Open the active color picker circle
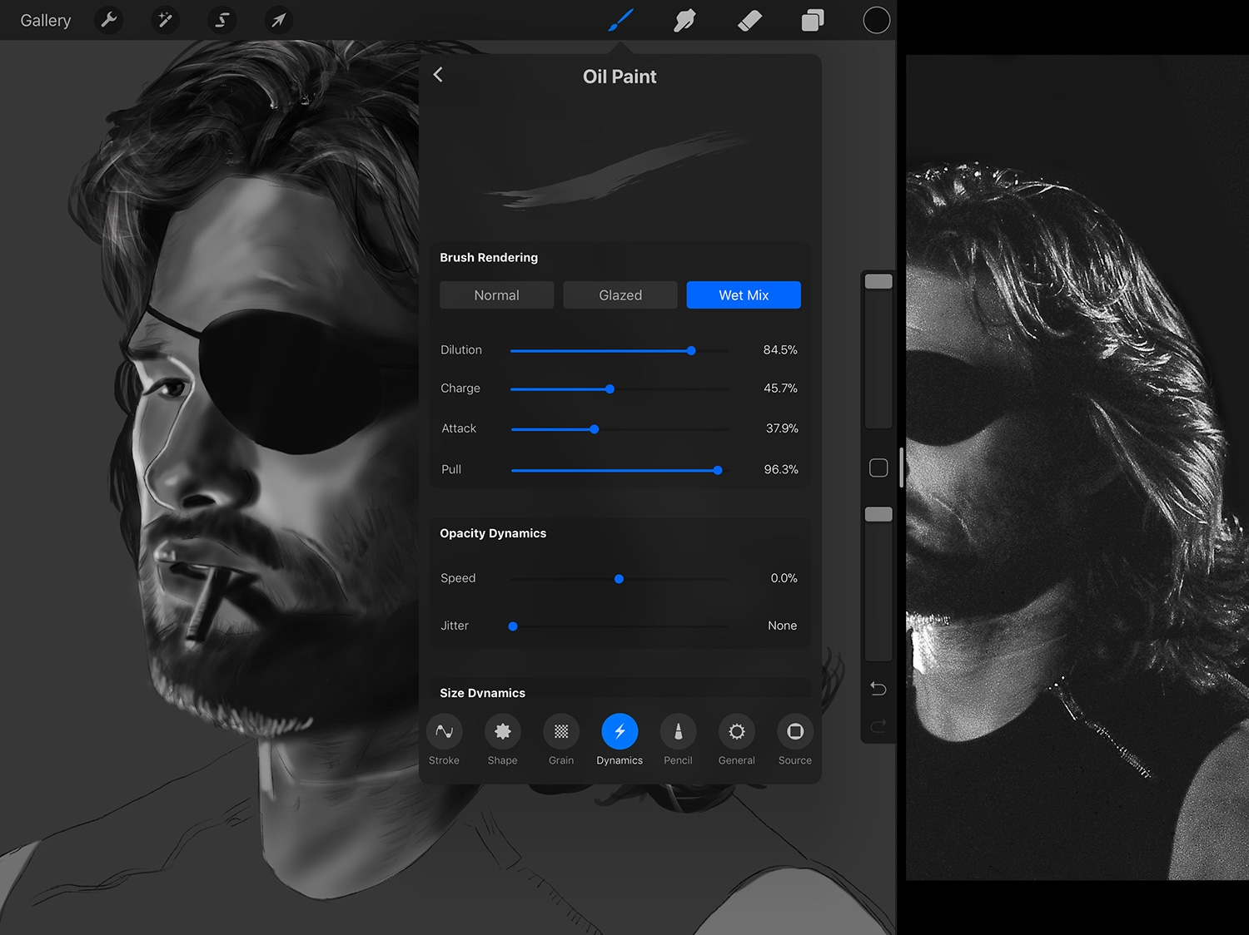Screen dimensions: 1249x935 [x=876, y=20]
